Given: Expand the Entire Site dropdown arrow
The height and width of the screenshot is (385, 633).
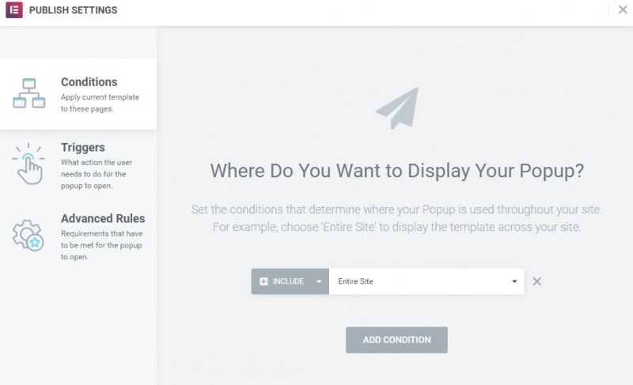Looking at the screenshot, I should tap(514, 281).
